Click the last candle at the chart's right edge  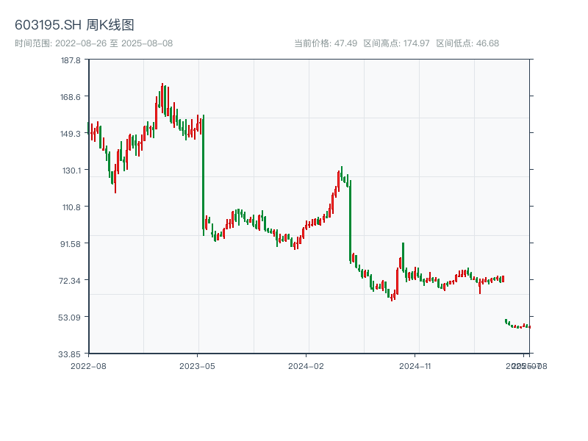point(528,326)
